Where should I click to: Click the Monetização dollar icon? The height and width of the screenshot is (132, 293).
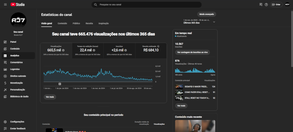point(5,83)
